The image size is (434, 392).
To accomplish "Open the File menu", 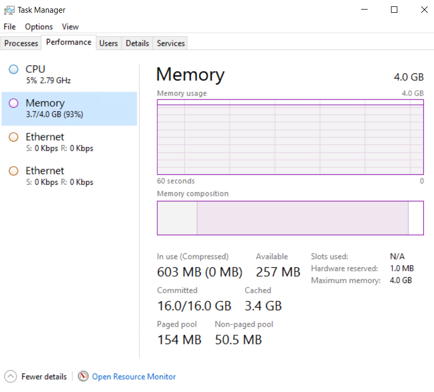I will tap(9, 27).
